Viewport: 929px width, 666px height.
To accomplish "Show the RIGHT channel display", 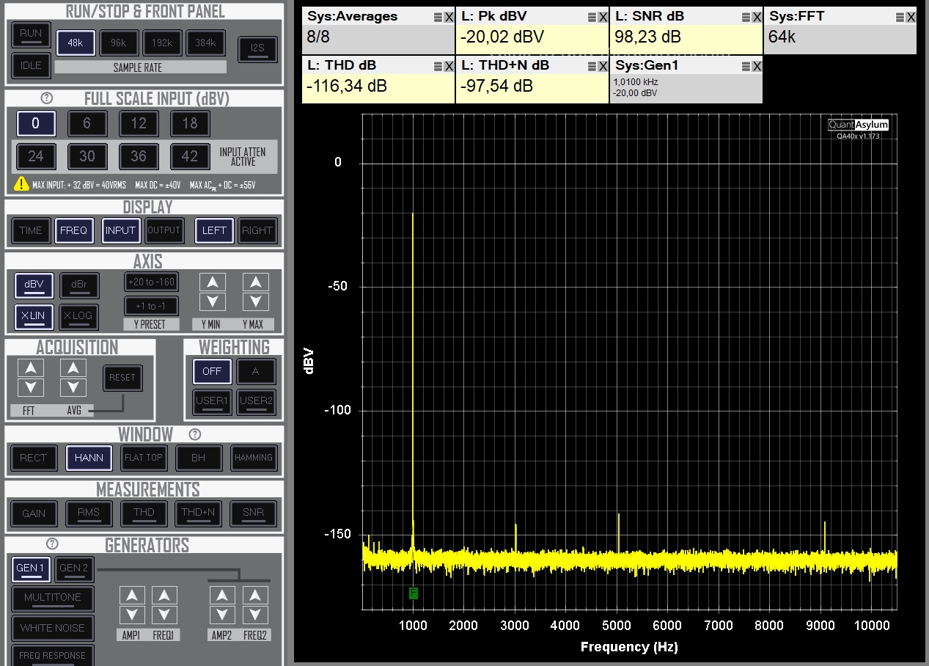I will [x=257, y=230].
